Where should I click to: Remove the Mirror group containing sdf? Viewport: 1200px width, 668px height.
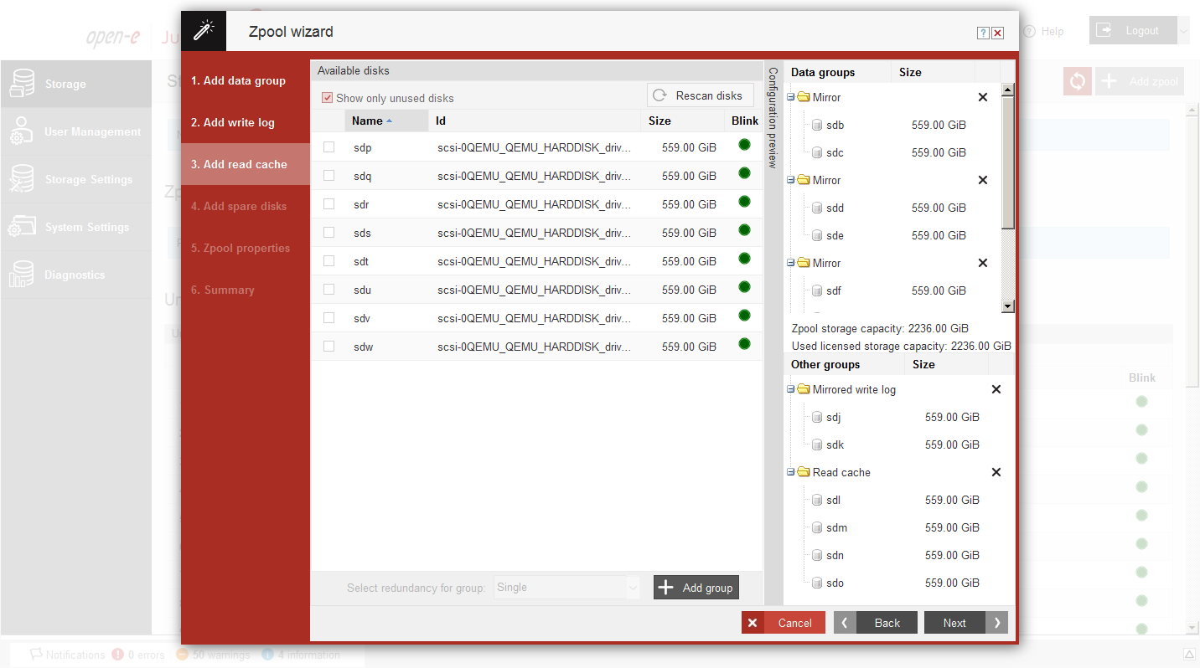[983, 263]
